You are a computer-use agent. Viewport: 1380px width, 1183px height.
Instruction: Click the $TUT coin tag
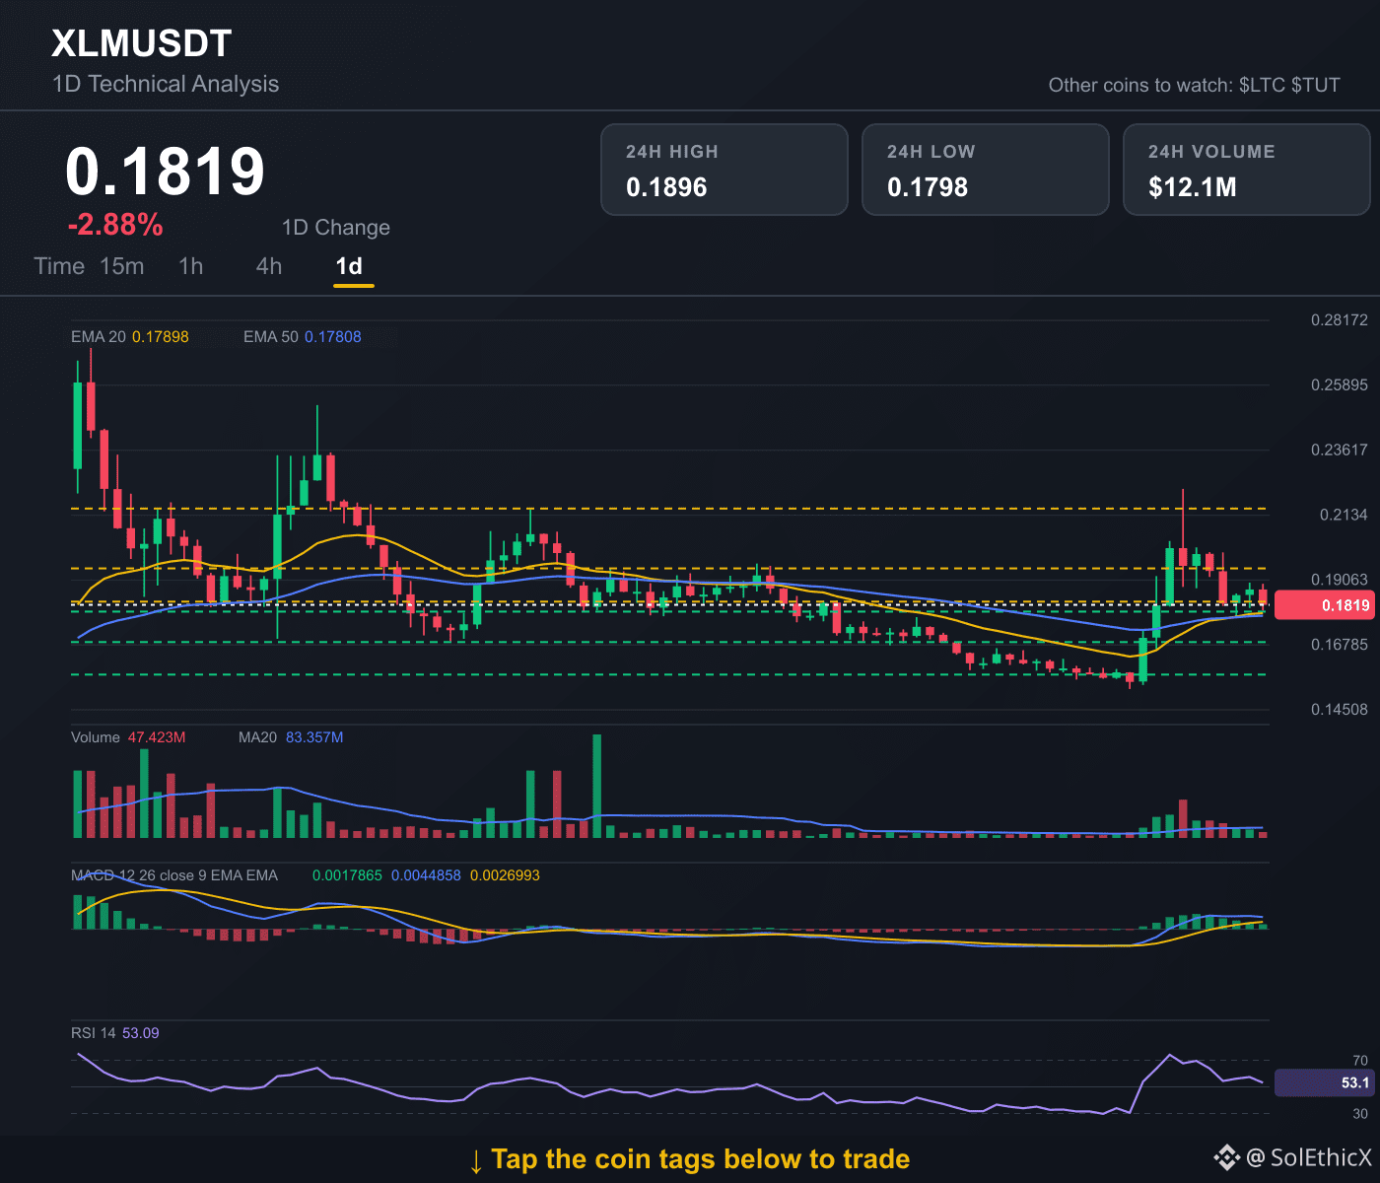coord(1316,85)
